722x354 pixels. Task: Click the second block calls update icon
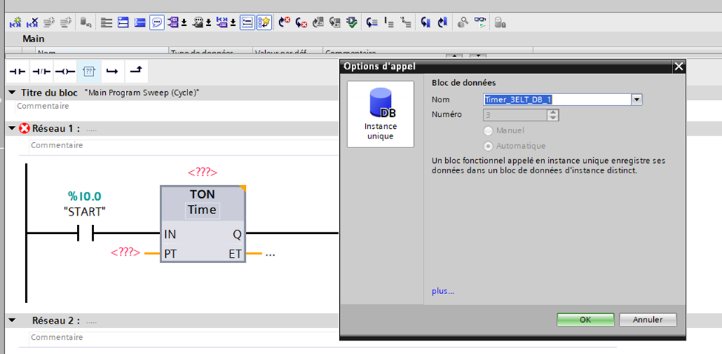click(335, 22)
